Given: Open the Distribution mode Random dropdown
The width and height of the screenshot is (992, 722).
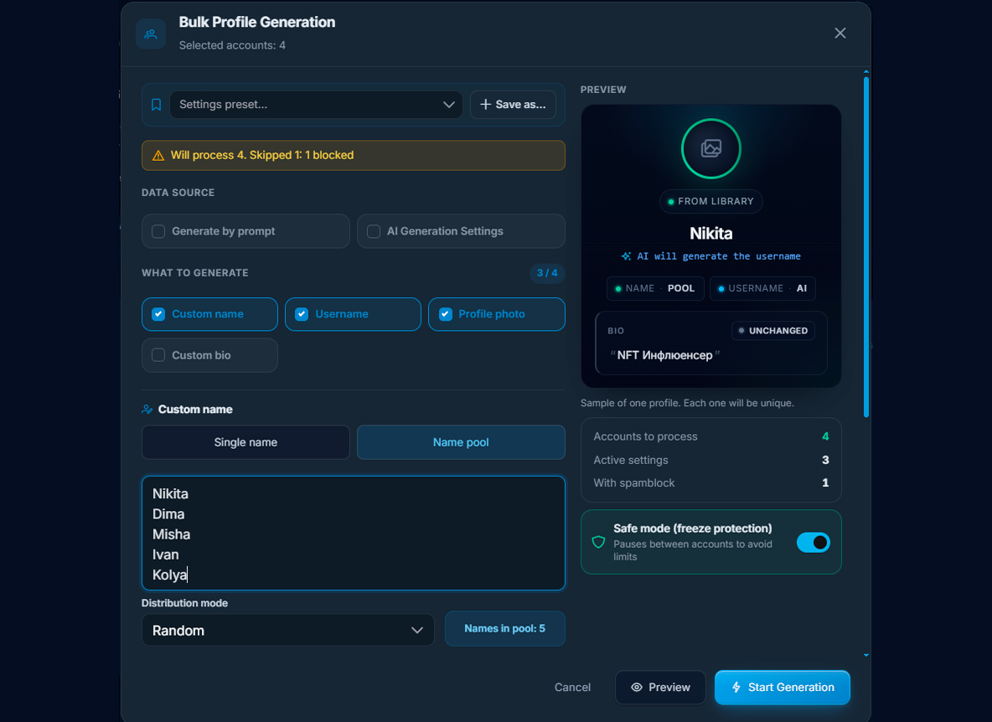Looking at the screenshot, I should tap(288, 631).
